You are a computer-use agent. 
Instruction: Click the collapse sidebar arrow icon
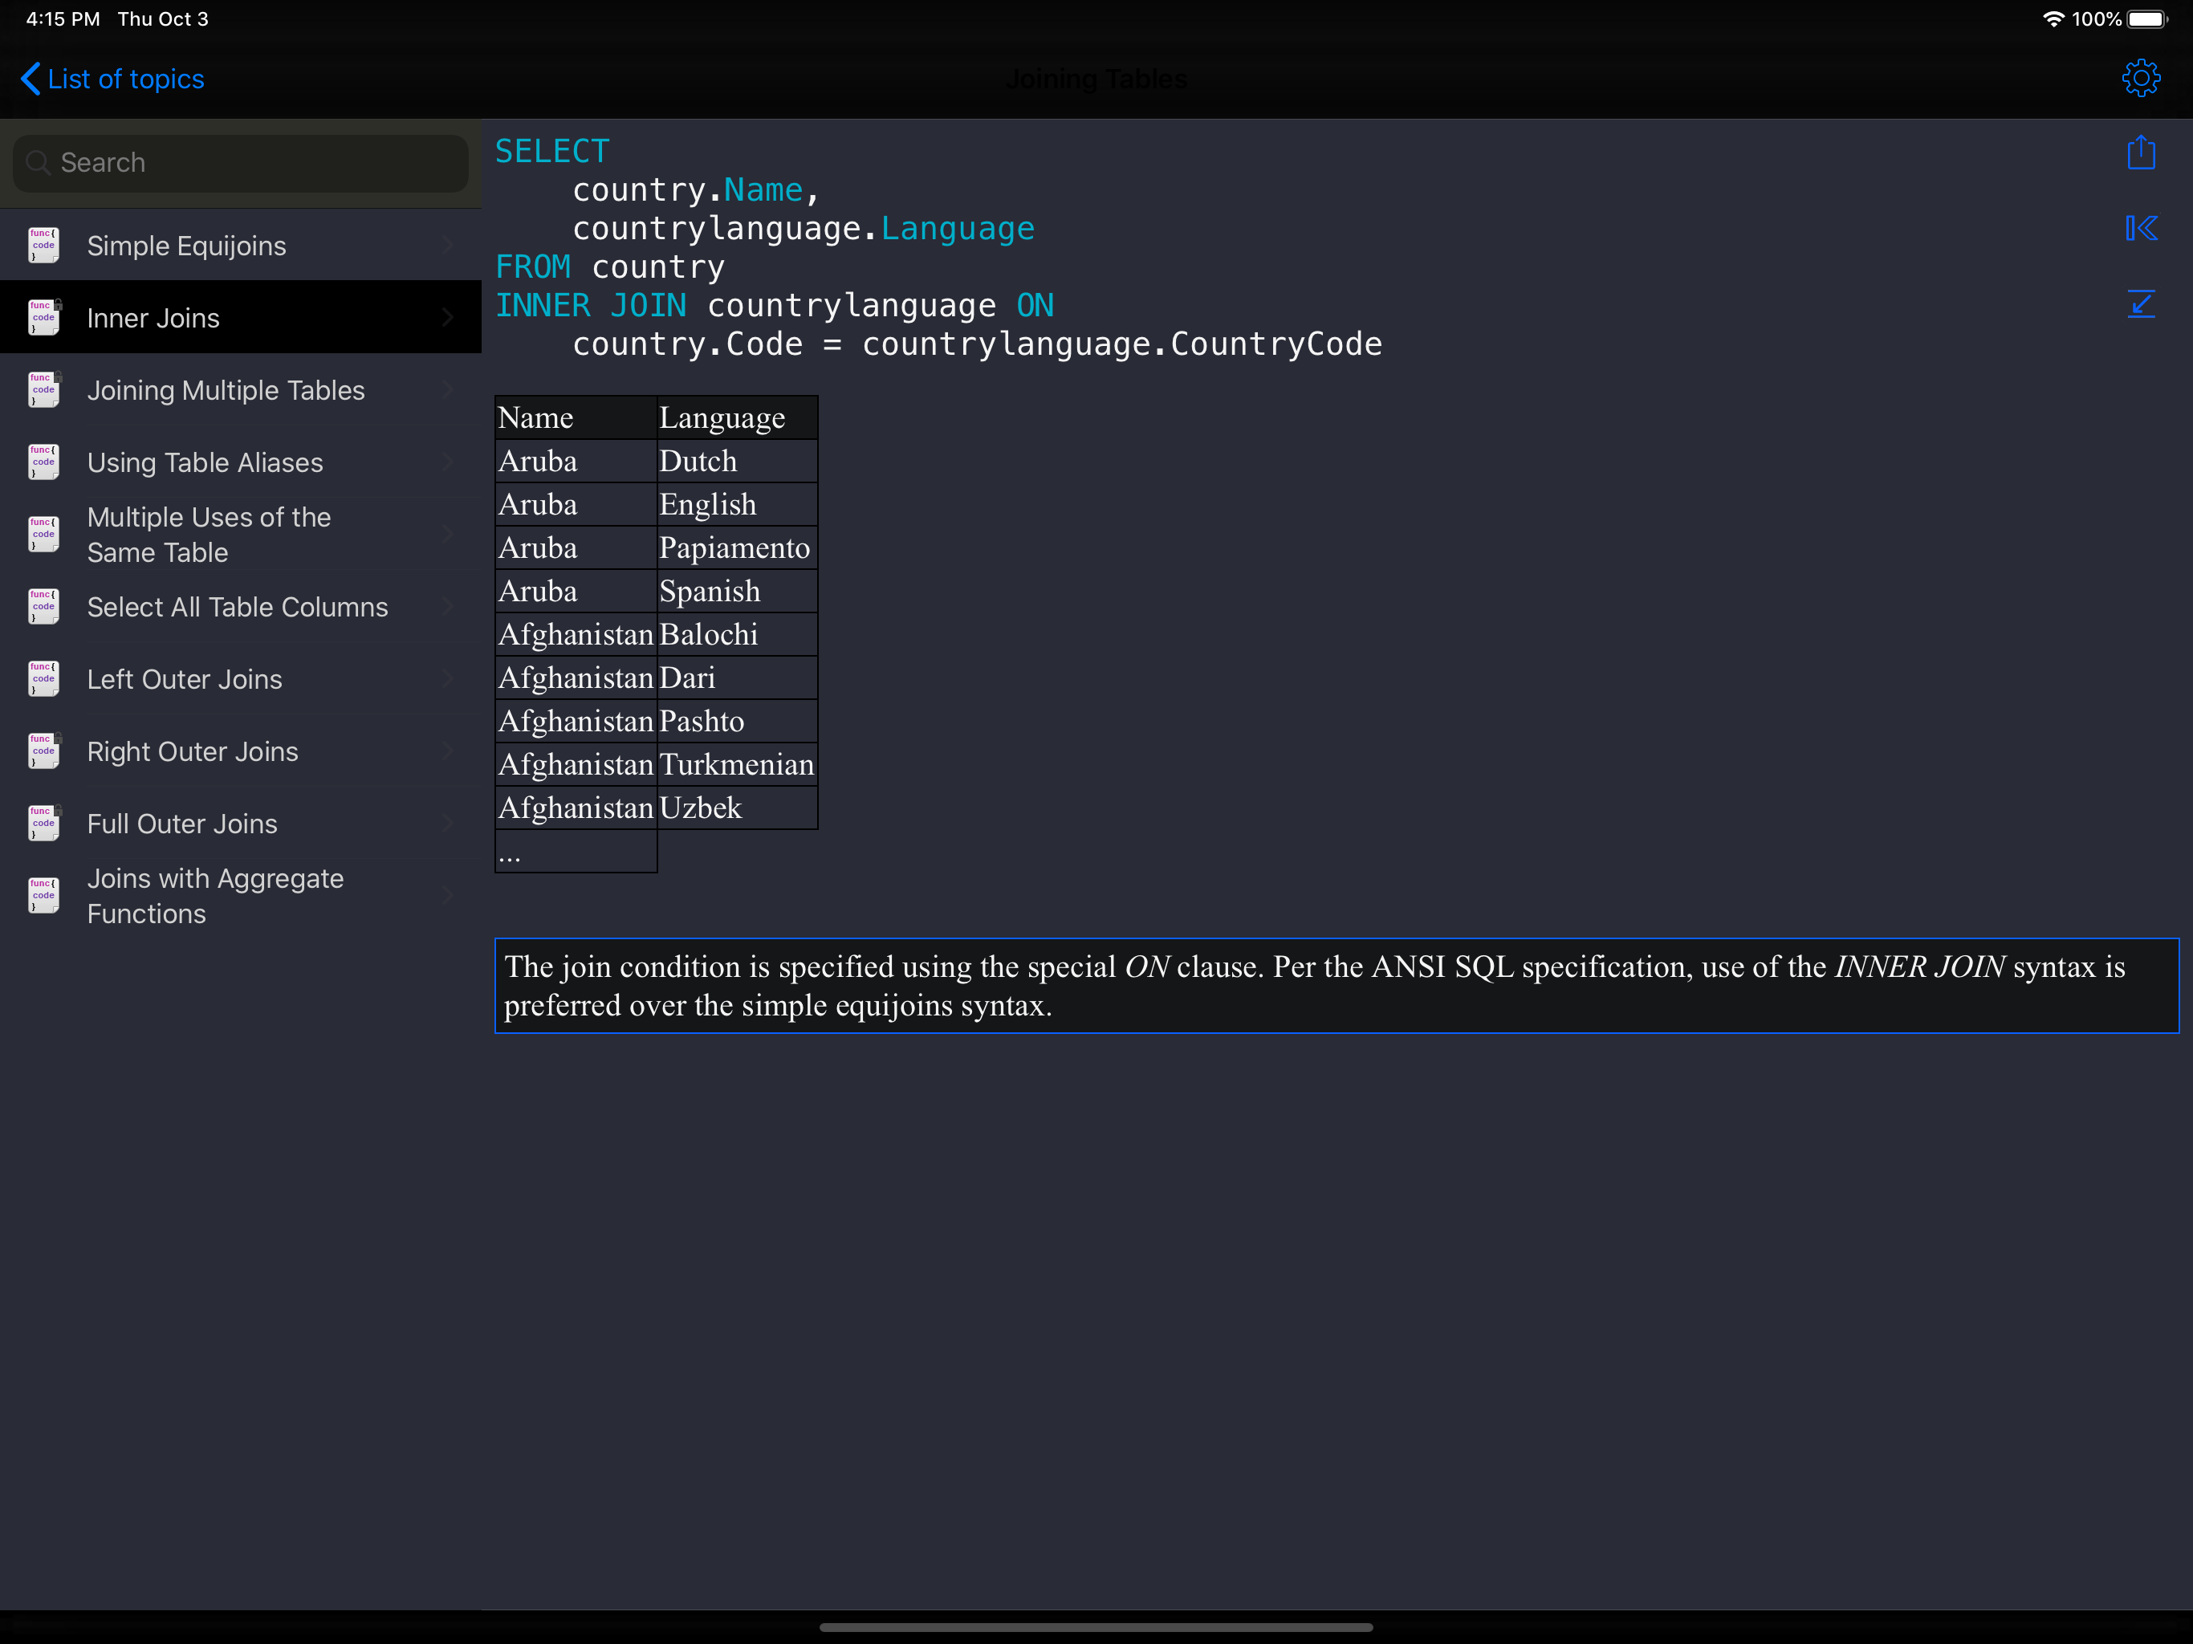[2141, 228]
